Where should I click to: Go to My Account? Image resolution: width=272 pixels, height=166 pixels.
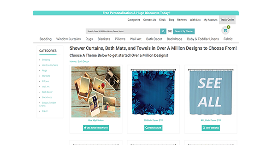point(210,20)
